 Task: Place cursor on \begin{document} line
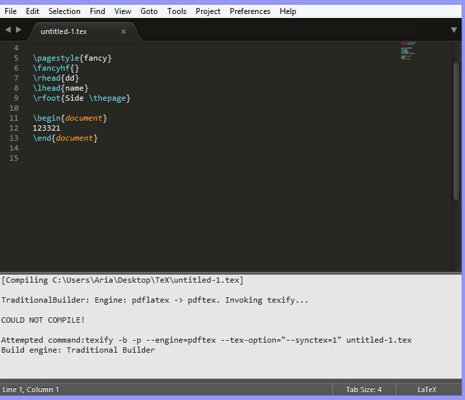[70, 118]
